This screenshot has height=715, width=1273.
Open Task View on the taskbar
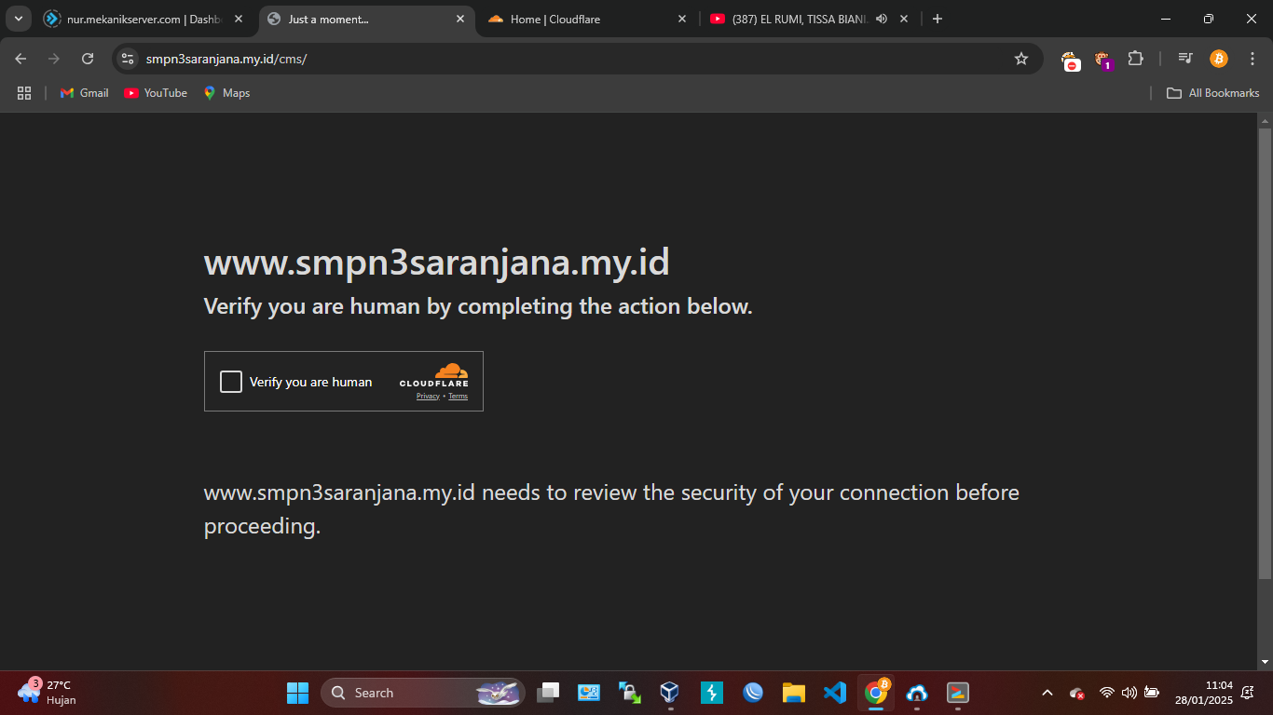(548, 693)
